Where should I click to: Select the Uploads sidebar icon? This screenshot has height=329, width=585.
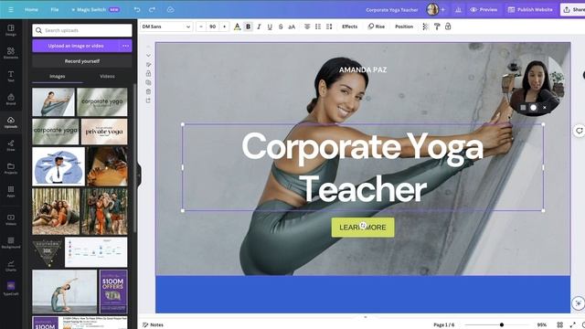(x=11, y=122)
